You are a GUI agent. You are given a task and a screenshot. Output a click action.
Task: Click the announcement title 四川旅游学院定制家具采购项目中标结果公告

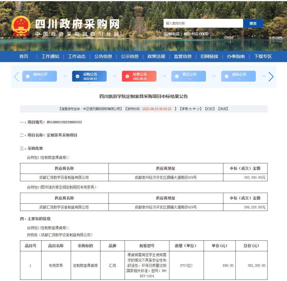click(x=144, y=96)
